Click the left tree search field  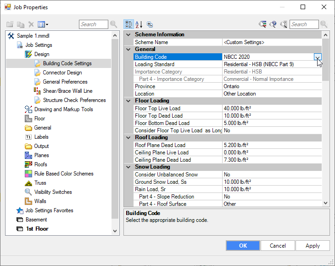[x=93, y=24]
